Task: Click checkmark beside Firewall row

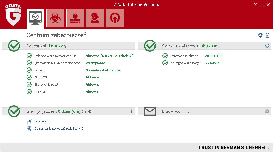Action: coord(29,70)
